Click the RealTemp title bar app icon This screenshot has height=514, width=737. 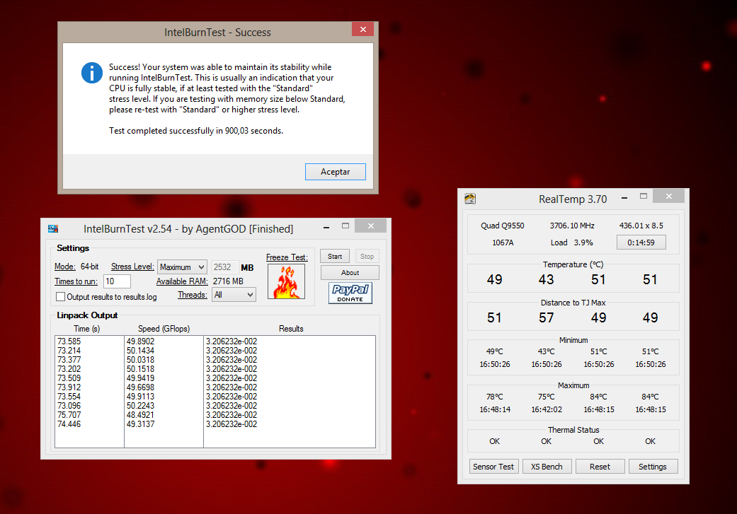(x=470, y=199)
